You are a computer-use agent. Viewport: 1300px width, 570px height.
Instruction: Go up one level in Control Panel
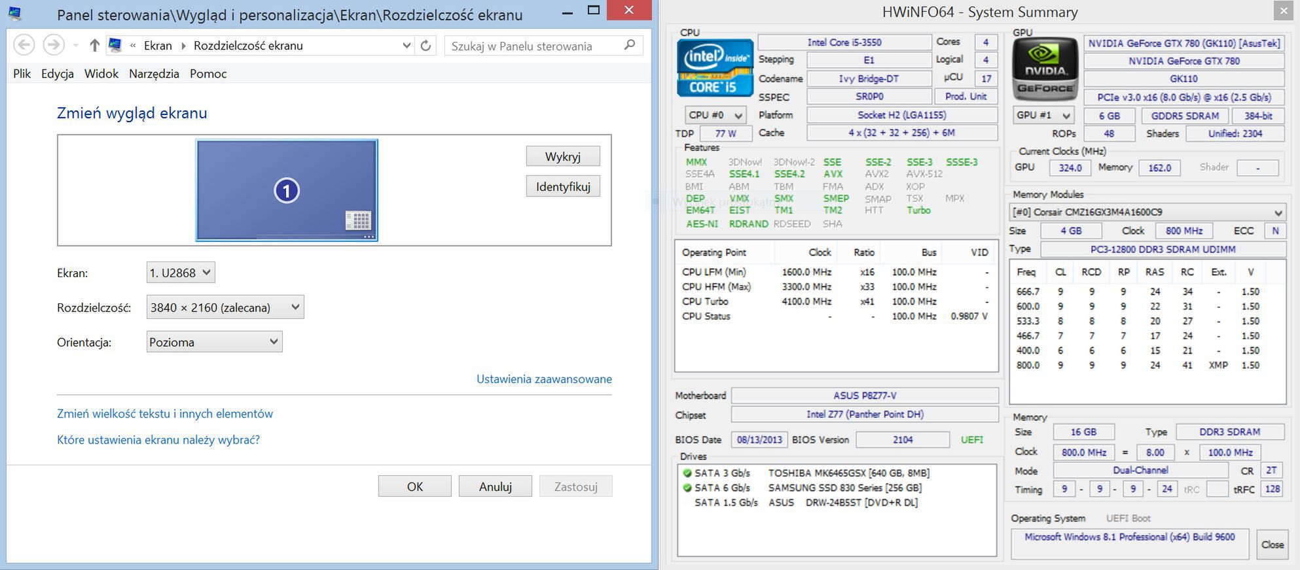coord(95,45)
